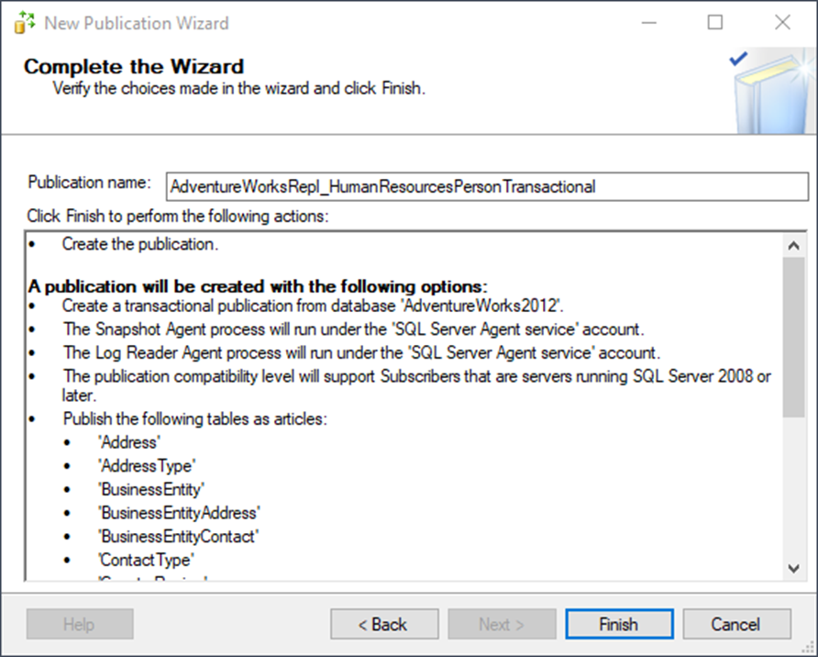Click 'Publish the following tables as articles' line
The width and height of the screenshot is (818, 657).
pyautogui.click(x=195, y=419)
